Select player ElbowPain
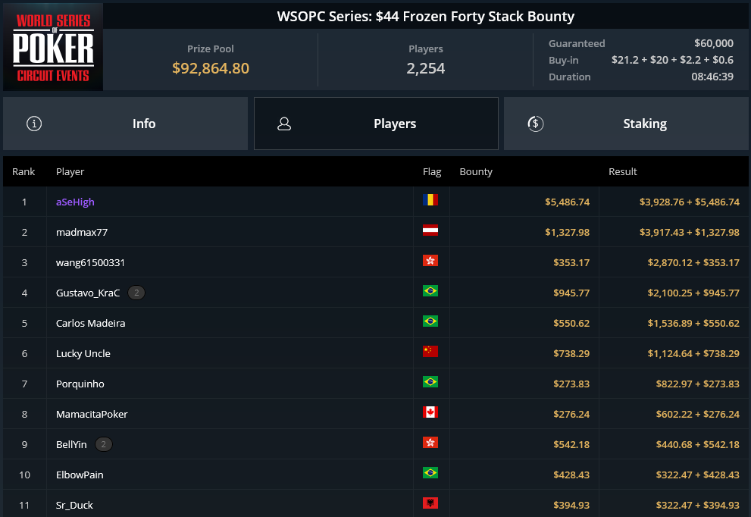The image size is (751, 517). tap(80, 475)
